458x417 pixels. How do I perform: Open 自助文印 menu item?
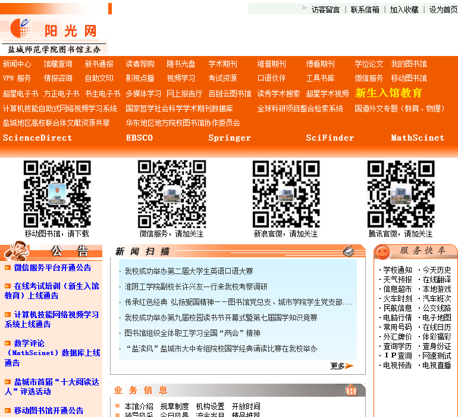(x=99, y=78)
